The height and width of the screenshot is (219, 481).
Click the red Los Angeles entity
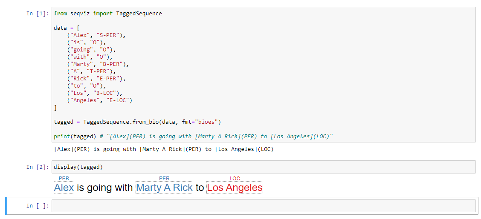coord(235,188)
